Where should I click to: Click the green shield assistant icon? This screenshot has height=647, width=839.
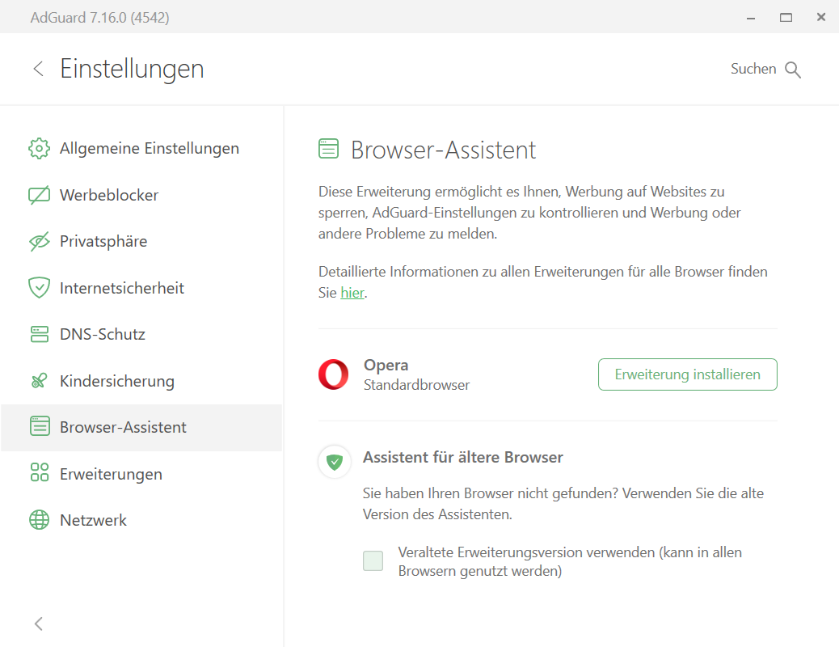click(x=335, y=461)
